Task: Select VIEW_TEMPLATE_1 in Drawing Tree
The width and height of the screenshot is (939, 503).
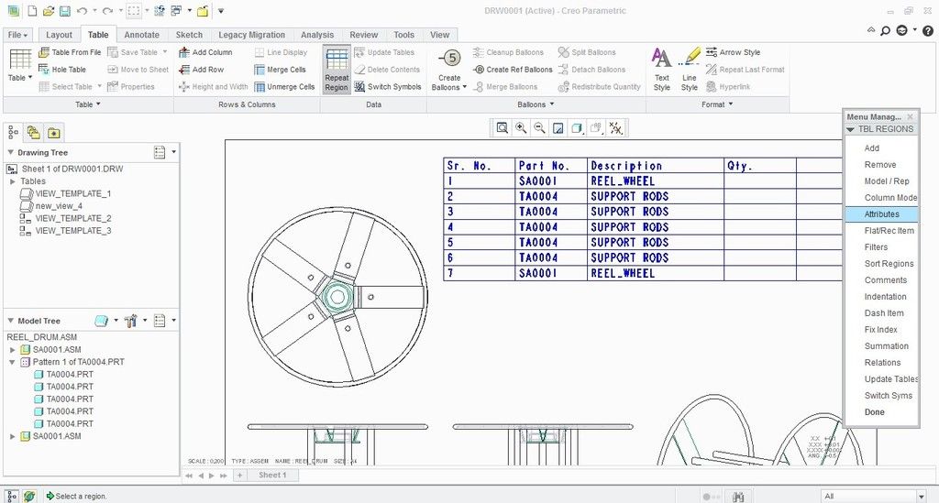Action: pos(73,194)
